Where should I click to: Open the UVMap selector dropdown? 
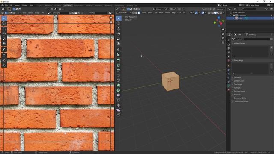pos(98,13)
